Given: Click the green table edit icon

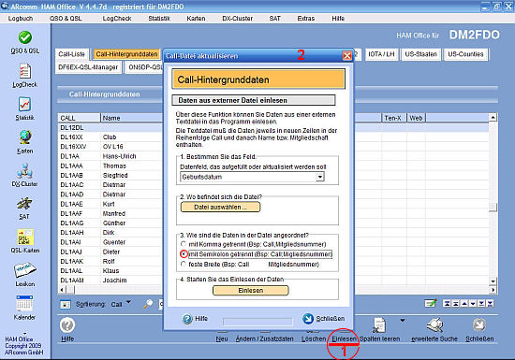Looking at the screenshot, I should pyautogui.click(x=431, y=303).
